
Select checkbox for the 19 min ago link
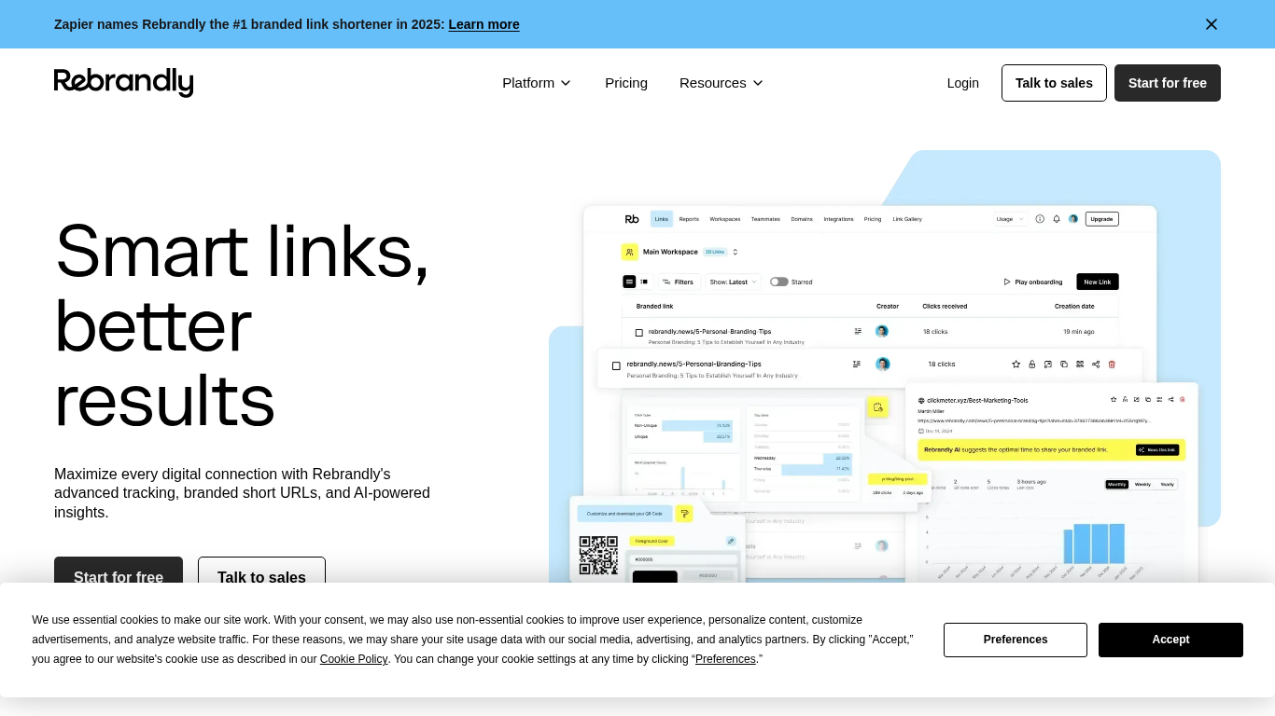[x=639, y=332]
